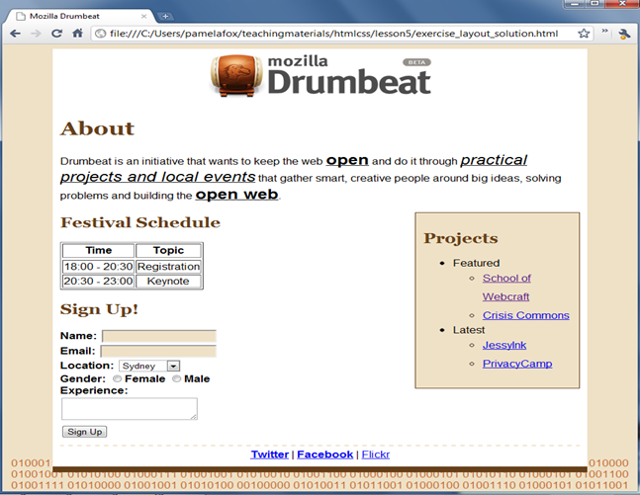
Task: Click the Projects sidebar heading
Action: [460, 238]
